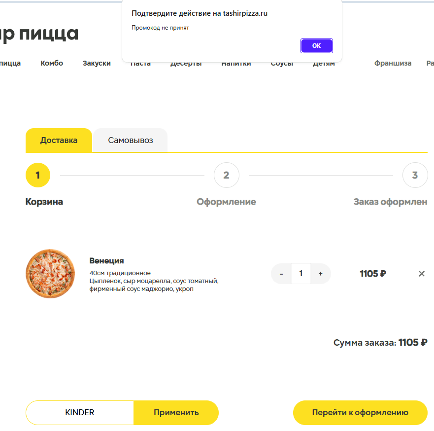The width and height of the screenshot is (434, 431).
Task: Click step 3 Заказ оформлен circle
Action: coord(415,175)
